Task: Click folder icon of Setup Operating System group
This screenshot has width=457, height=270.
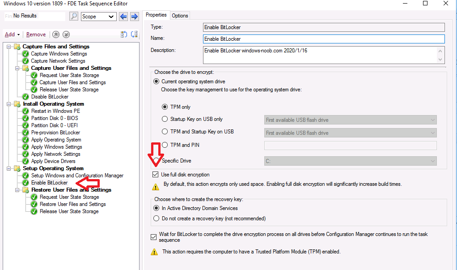Action: (x=17, y=168)
